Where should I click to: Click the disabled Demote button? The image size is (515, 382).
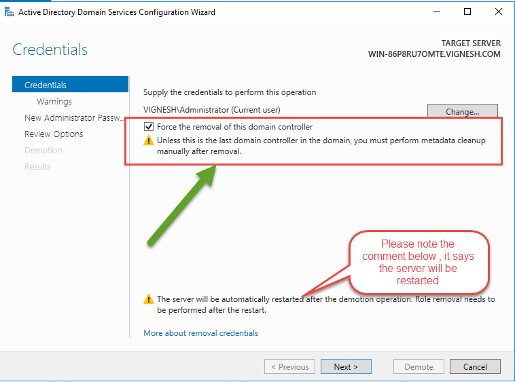419,366
